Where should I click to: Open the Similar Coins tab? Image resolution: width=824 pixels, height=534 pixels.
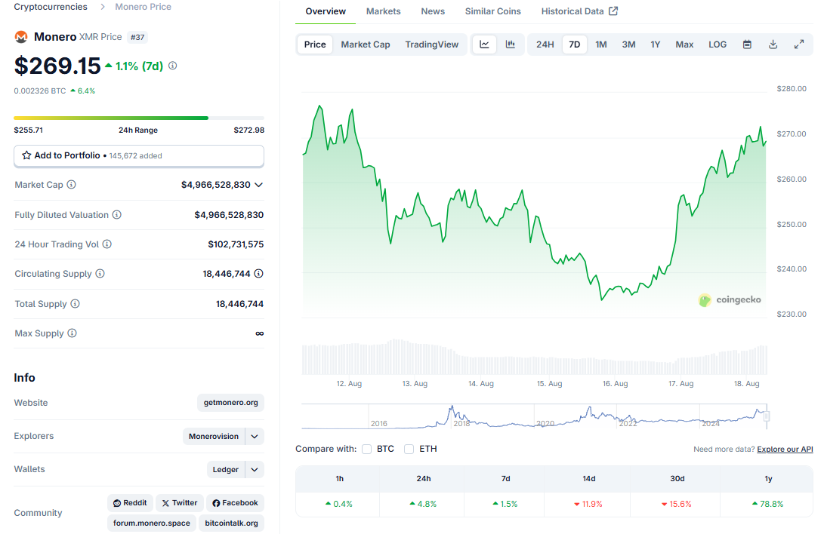point(493,11)
